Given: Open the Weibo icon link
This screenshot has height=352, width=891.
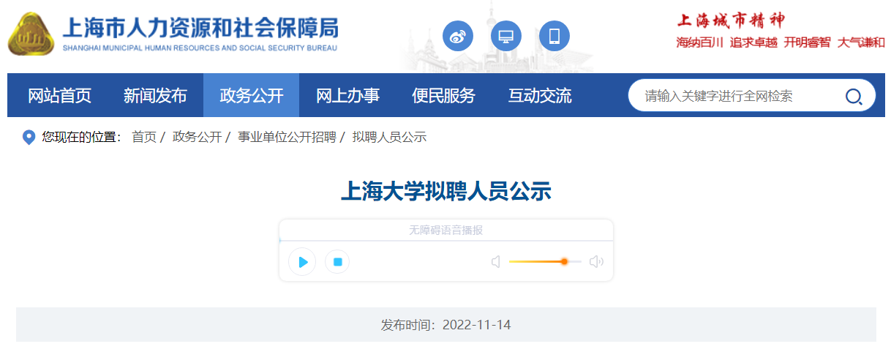Looking at the screenshot, I should click(x=458, y=36).
